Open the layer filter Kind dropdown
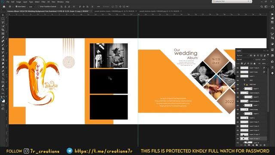The width and height of the screenshot is (275, 155). [242, 56]
